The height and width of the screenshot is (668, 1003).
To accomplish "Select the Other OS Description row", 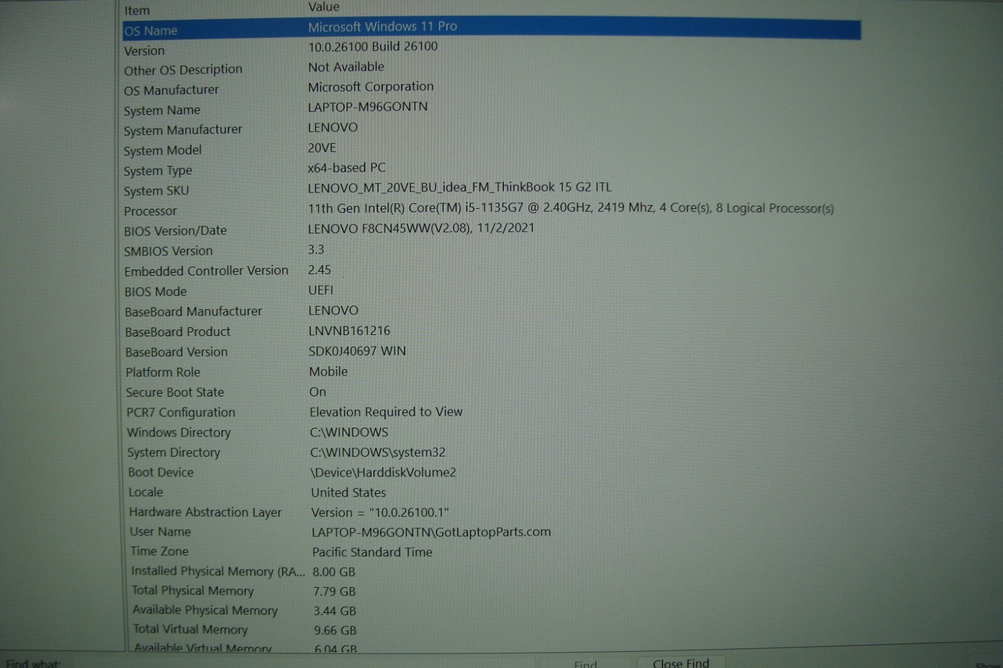I will point(183,70).
